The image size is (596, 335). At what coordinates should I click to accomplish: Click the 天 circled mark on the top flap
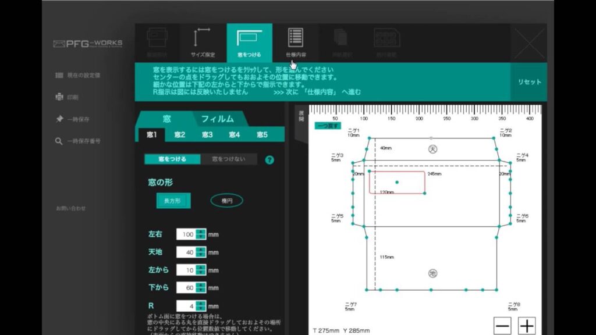coord(432,149)
